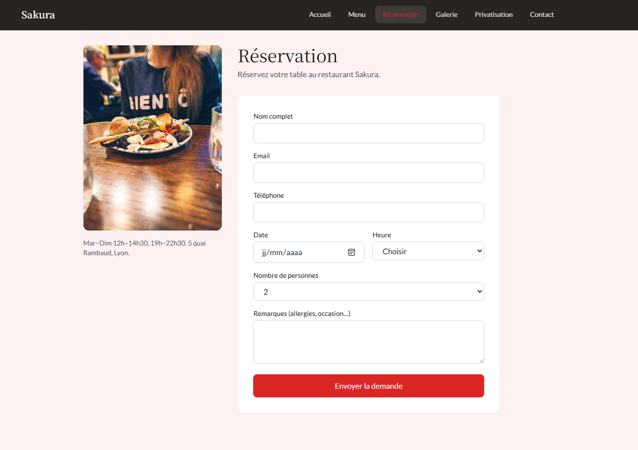Open the Contact page link
The width and height of the screenshot is (638, 450).
pos(542,14)
